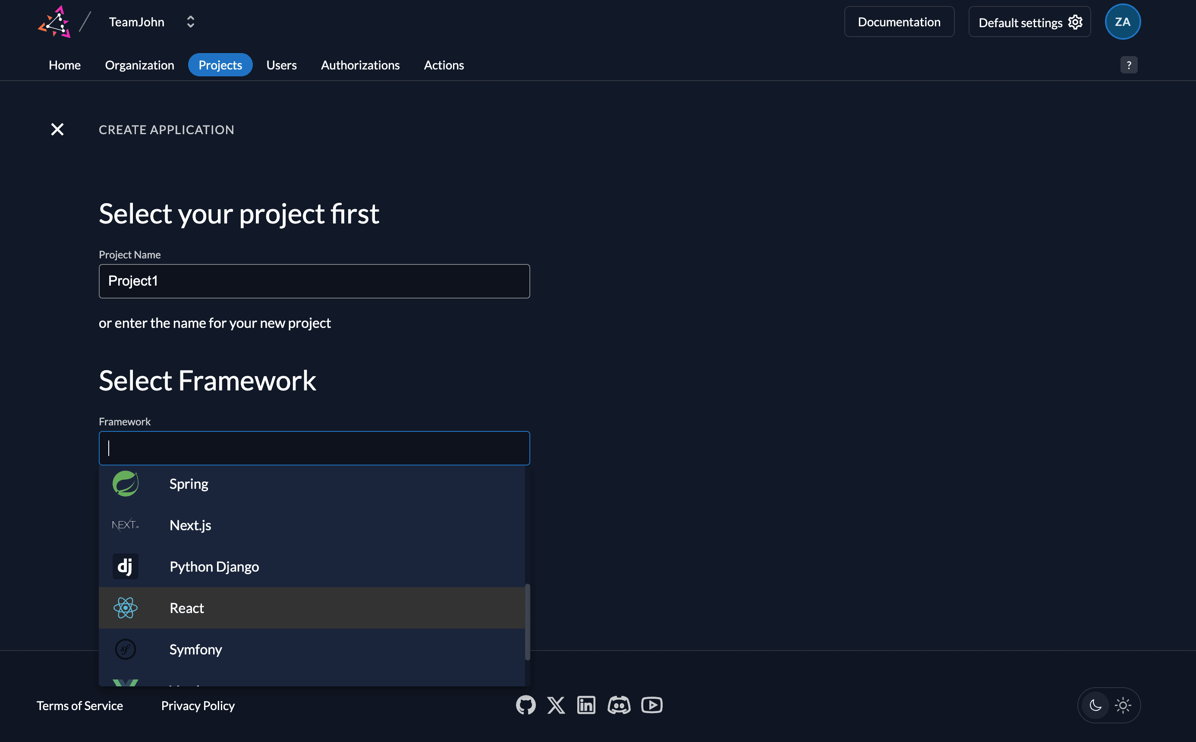Click inside the Project Name field
The height and width of the screenshot is (742, 1196).
314,281
